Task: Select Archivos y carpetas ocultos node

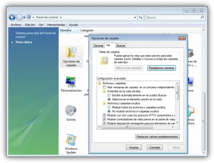Action: [123, 103]
